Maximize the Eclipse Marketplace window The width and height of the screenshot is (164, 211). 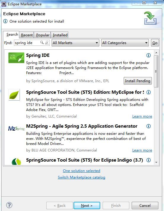[144, 3]
